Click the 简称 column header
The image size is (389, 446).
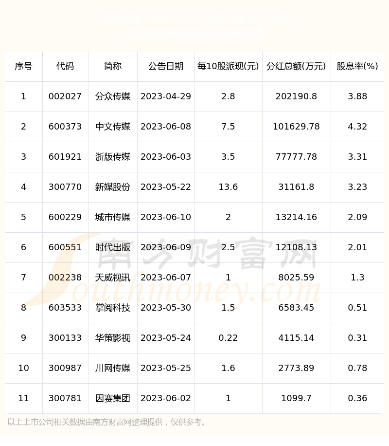pyautogui.click(x=113, y=67)
